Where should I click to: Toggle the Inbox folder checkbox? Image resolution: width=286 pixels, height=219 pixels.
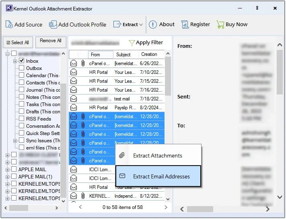click(x=22, y=61)
